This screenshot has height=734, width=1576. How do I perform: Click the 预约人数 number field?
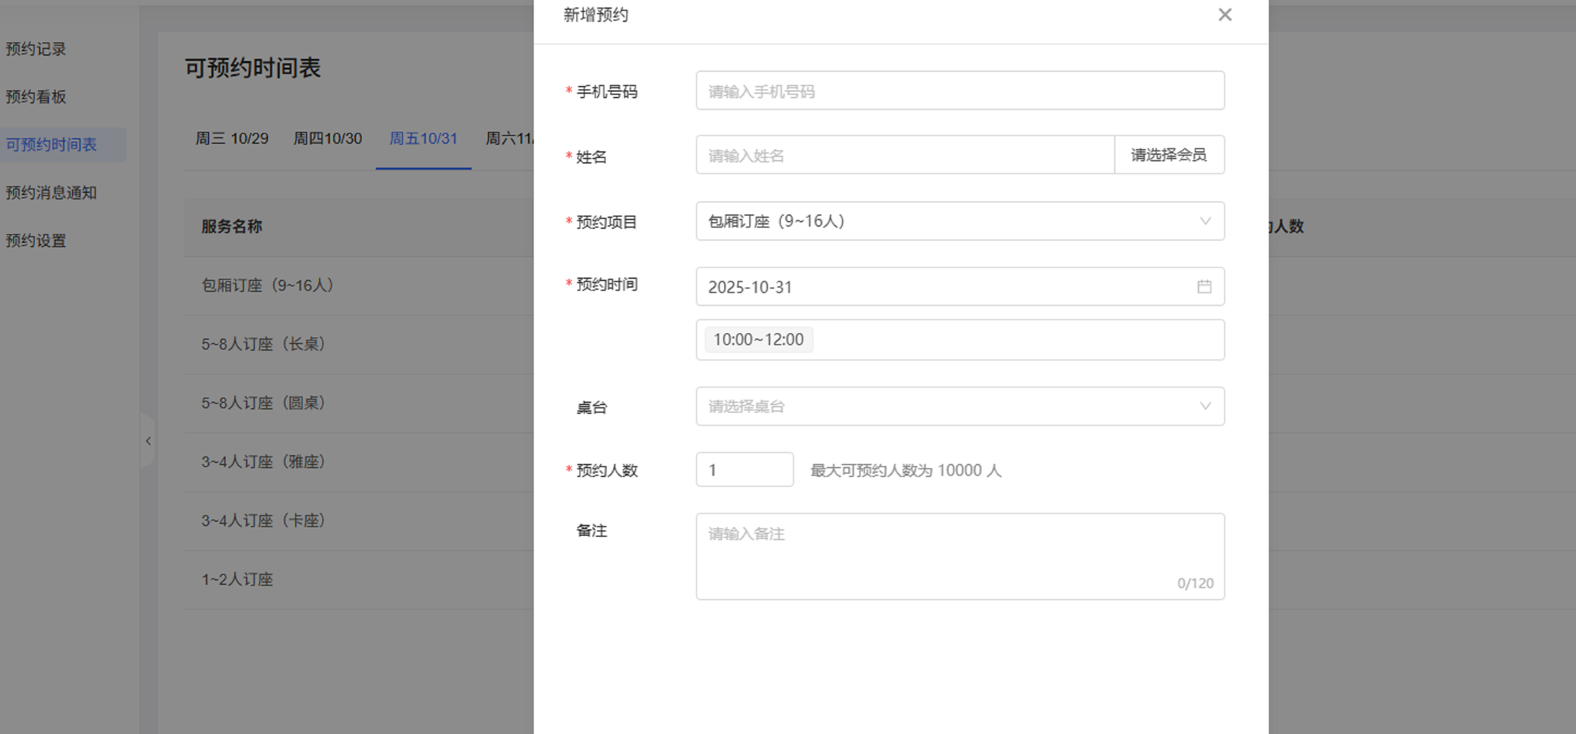(x=744, y=470)
